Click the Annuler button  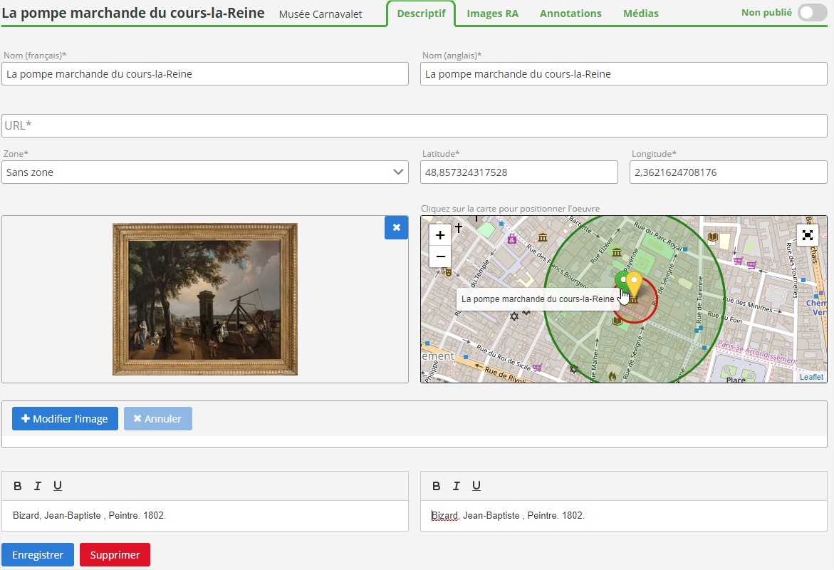point(158,419)
